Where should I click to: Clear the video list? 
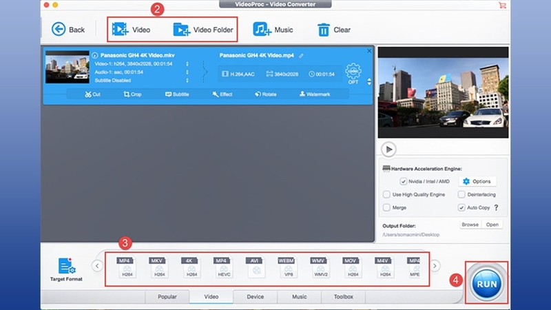coord(334,30)
